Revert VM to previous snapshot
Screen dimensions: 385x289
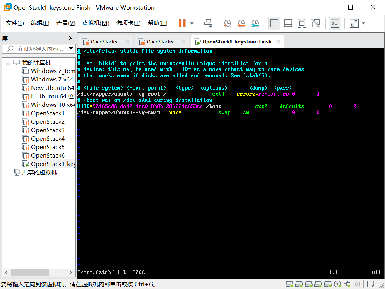(241, 23)
